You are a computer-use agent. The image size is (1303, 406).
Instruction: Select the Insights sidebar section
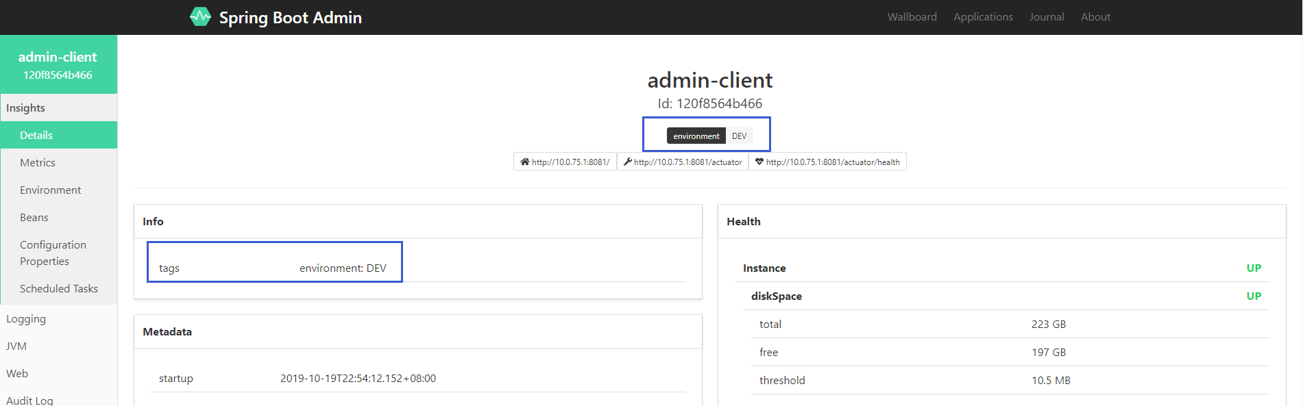pyautogui.click(x=59, y=107)
